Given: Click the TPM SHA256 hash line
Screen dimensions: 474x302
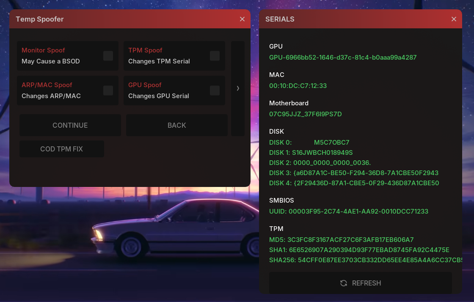Looking at the screenshot, I should point(366,260).
